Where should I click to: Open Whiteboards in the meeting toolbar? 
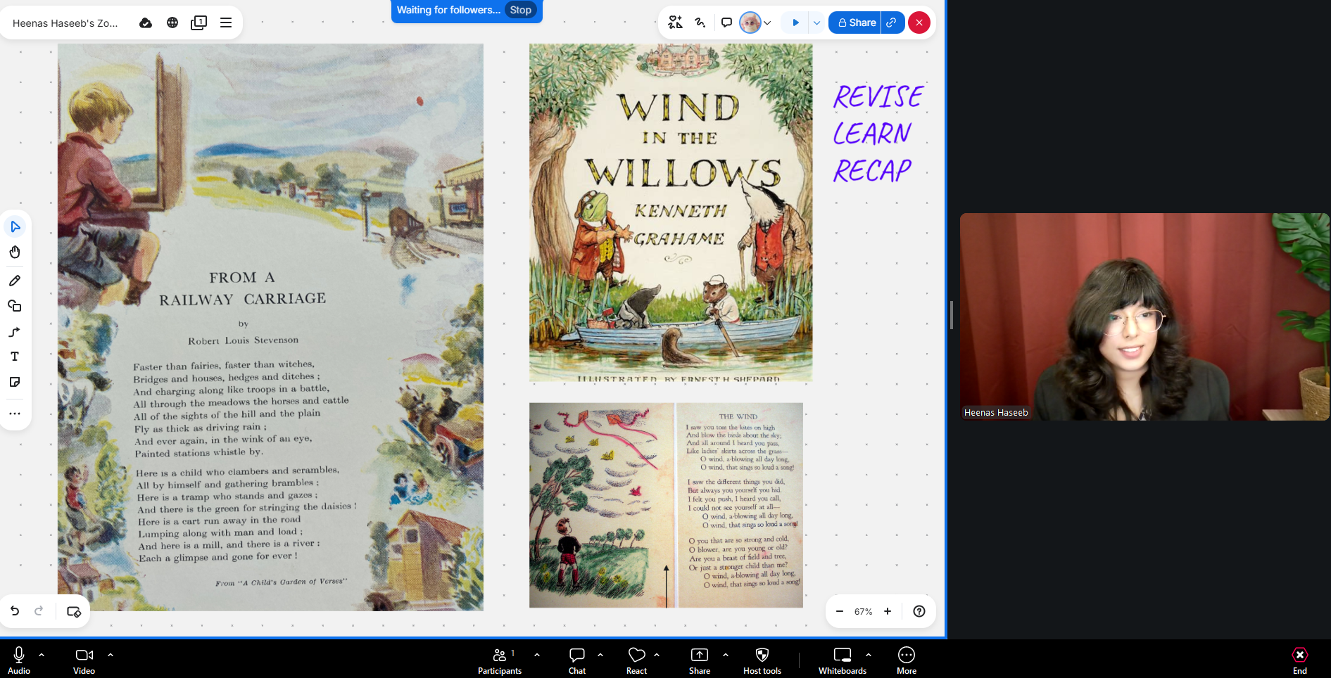[843, 660]
